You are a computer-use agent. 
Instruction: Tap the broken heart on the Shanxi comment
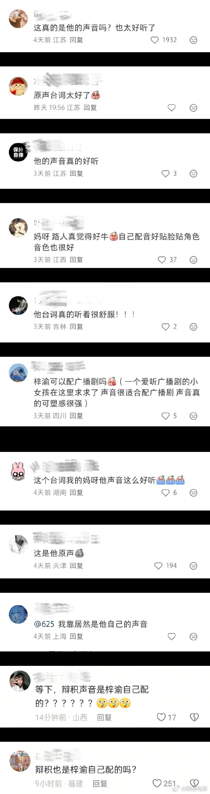[194, 717]
